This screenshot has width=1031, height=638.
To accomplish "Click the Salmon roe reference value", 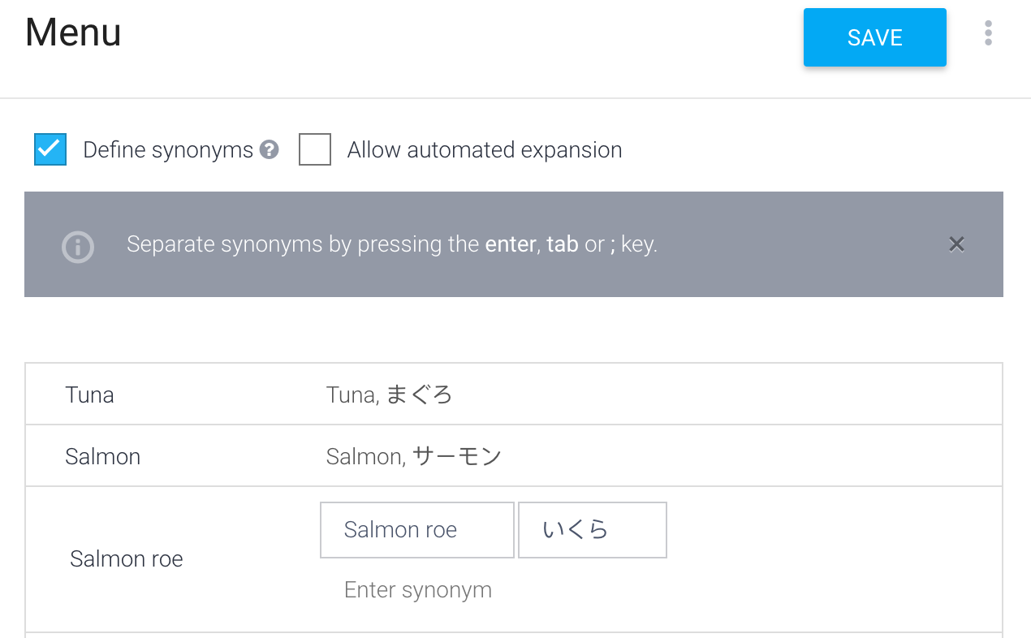I will click(x=127, y=559).
